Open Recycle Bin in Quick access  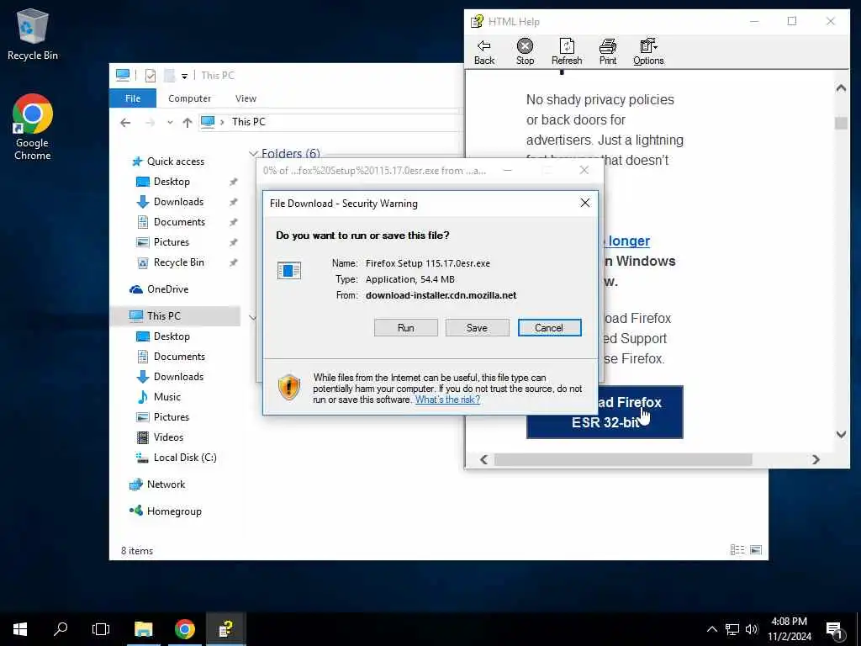(178, 262)
